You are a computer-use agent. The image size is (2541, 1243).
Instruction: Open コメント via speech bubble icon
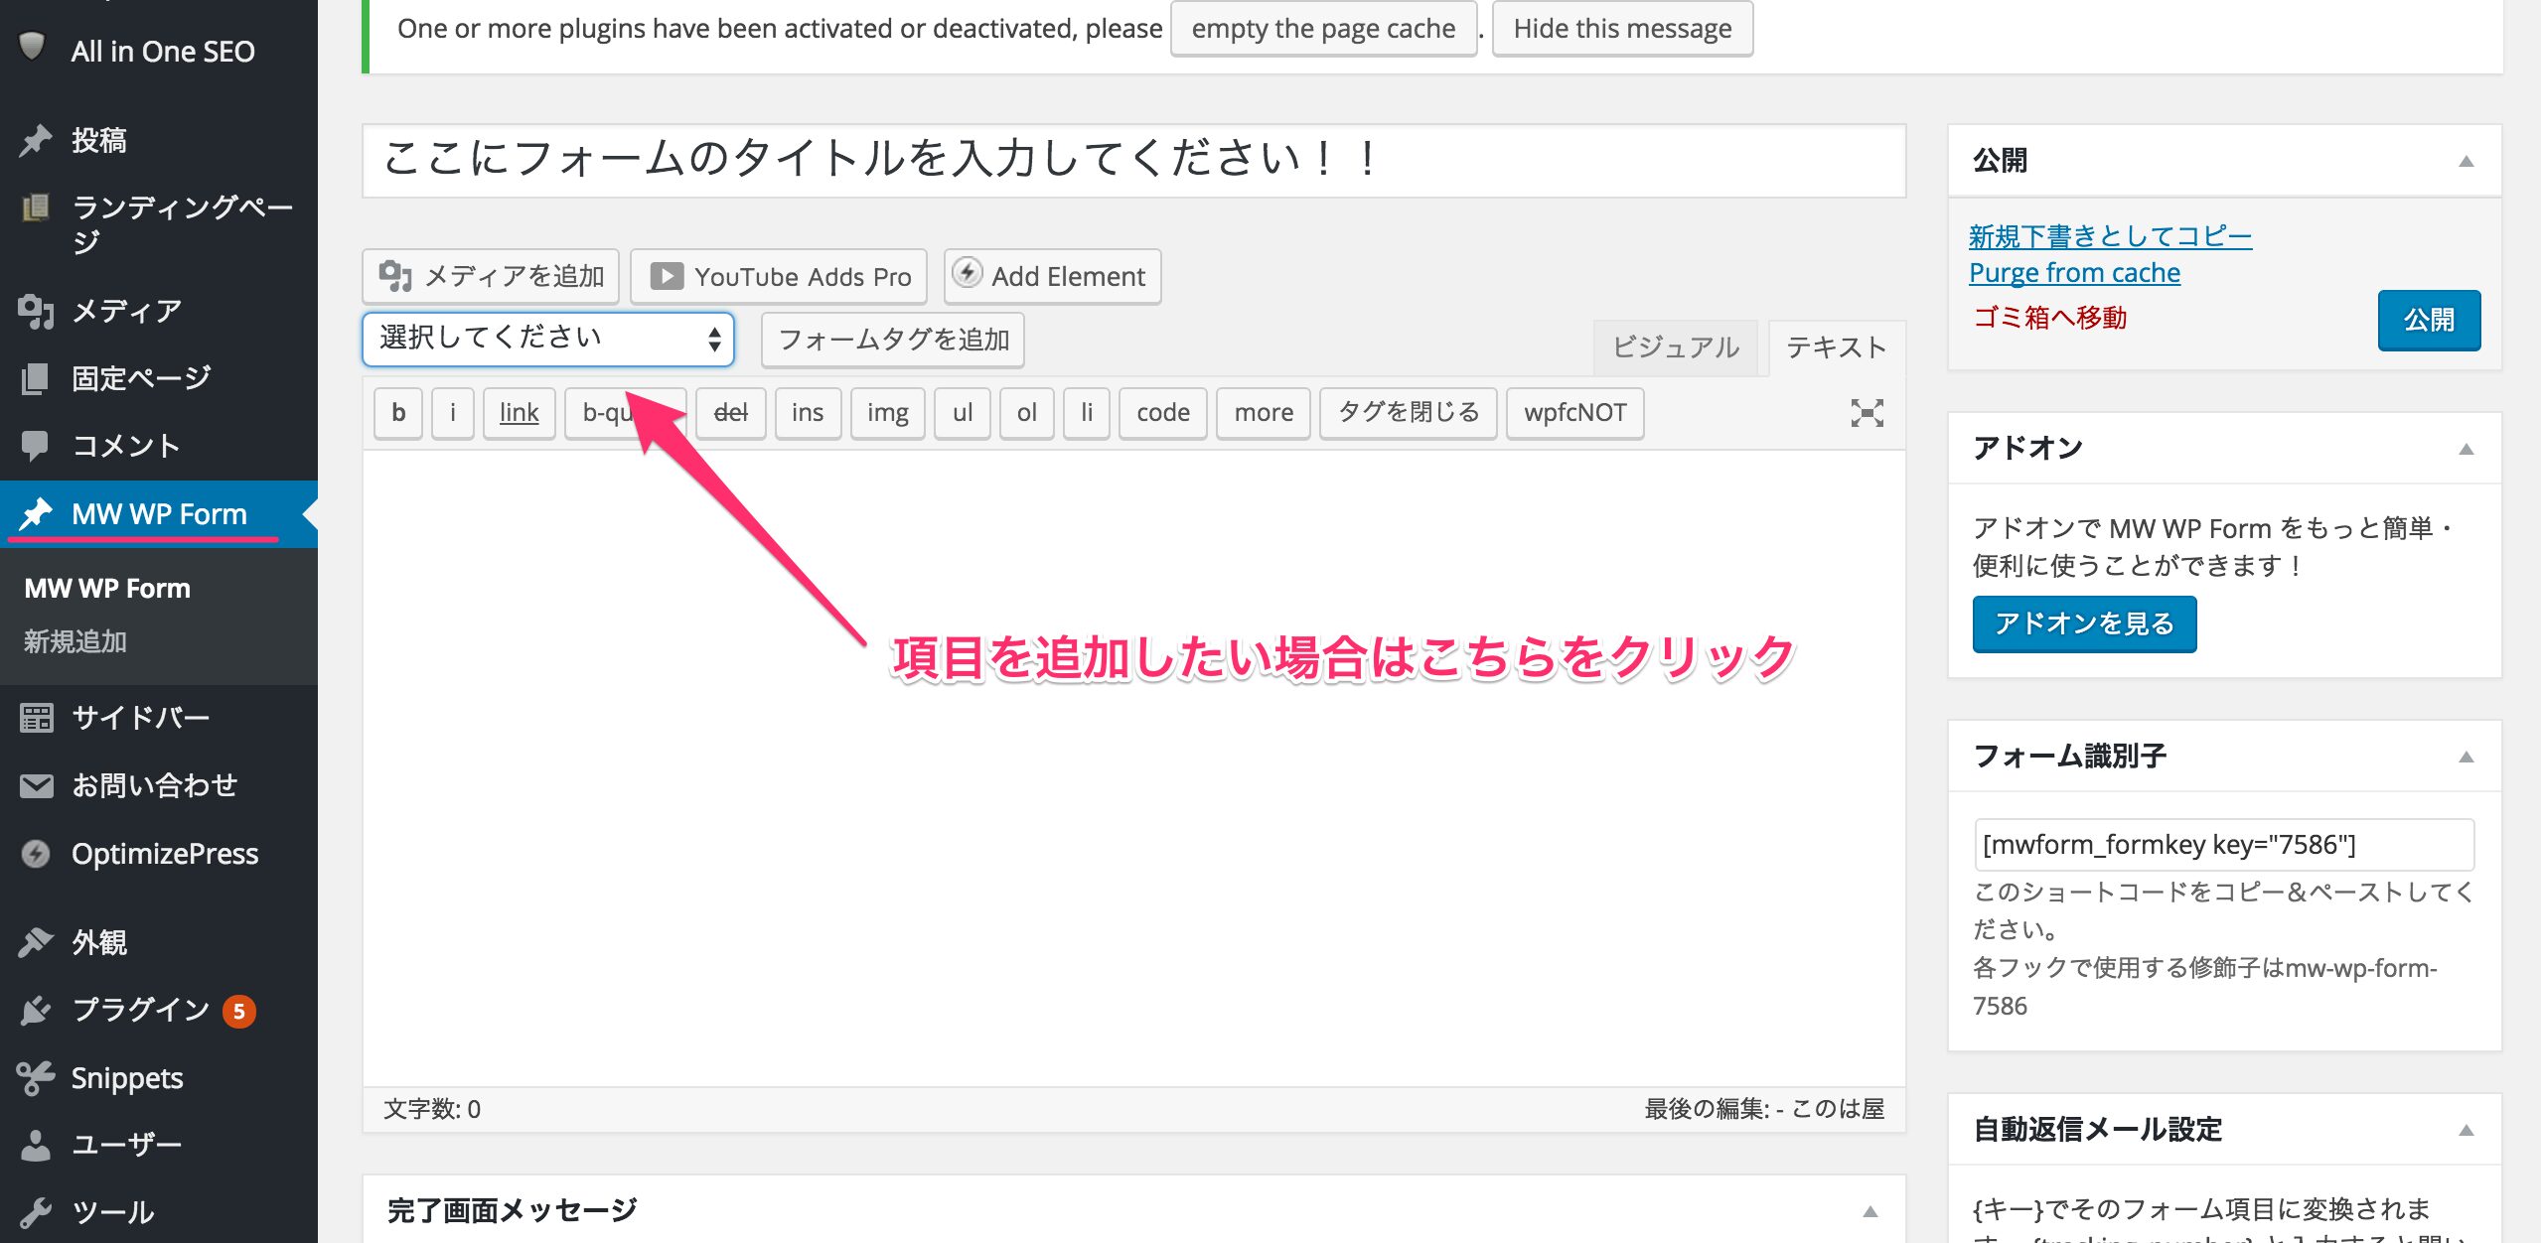coord(36,446)
